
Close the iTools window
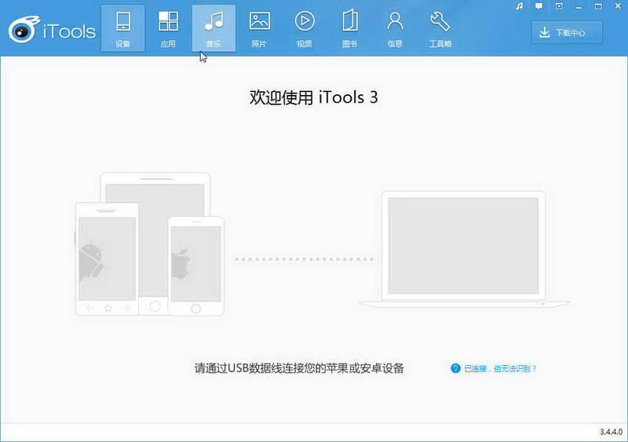point(618,6)
